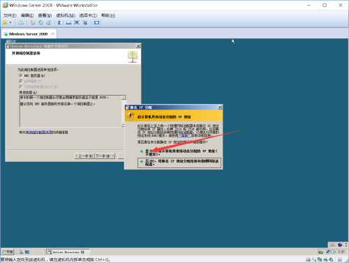
Task: Click the show desktop quick launch icon
Action: click(x=27, y=252)
